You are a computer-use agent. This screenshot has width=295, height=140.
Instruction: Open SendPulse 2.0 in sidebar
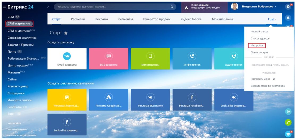point(17,107)
